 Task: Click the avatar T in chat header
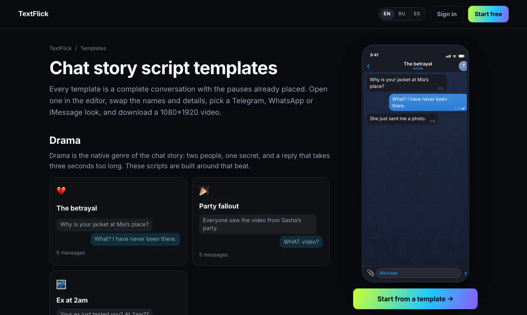click(x=463, y=66)
